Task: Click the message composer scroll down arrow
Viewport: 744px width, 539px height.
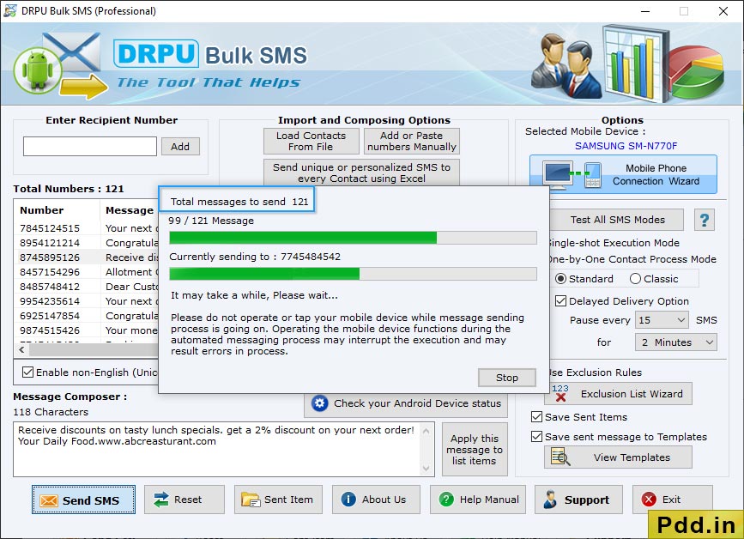Action: coord(426,469)
